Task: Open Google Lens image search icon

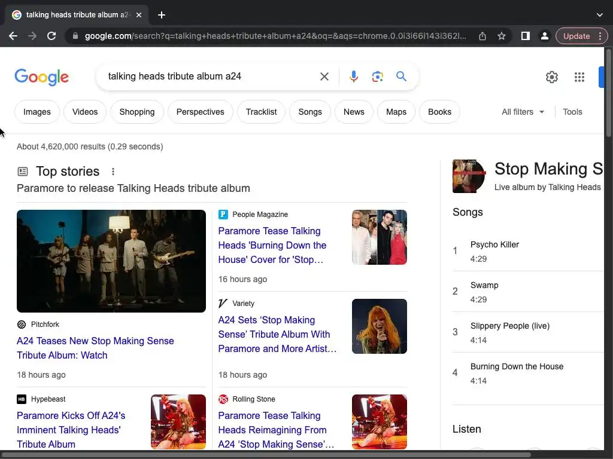Action: [x=377, y=76]
